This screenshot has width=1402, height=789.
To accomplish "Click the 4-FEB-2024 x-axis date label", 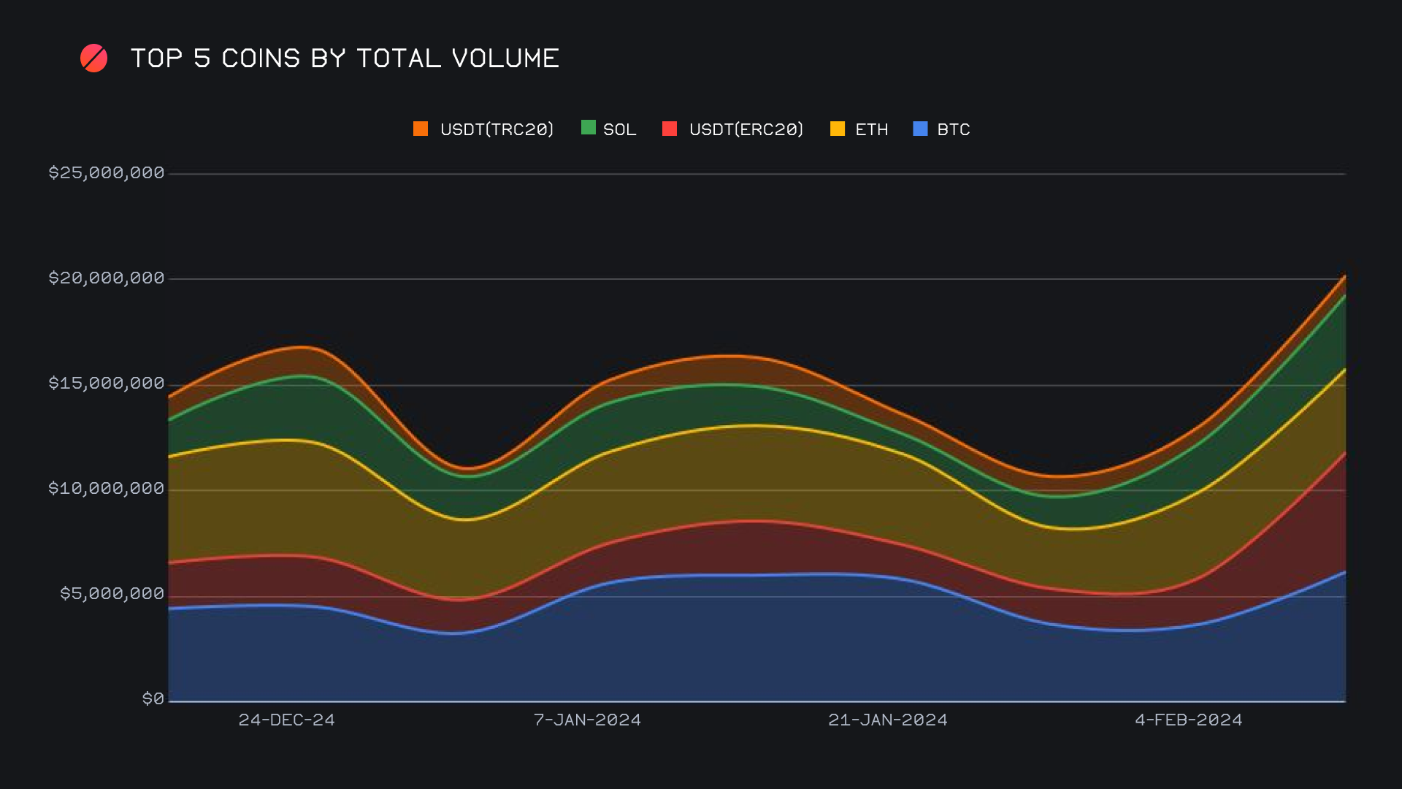I will [1188, 720].
